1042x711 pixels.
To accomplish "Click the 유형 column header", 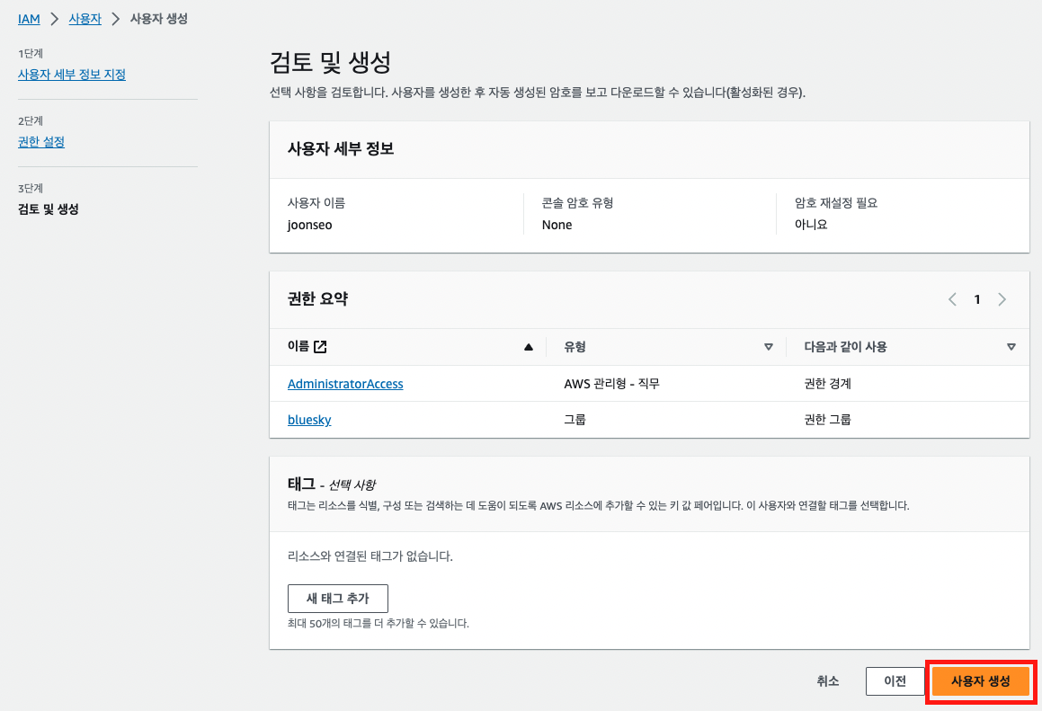I will click(x=574, y=347).
